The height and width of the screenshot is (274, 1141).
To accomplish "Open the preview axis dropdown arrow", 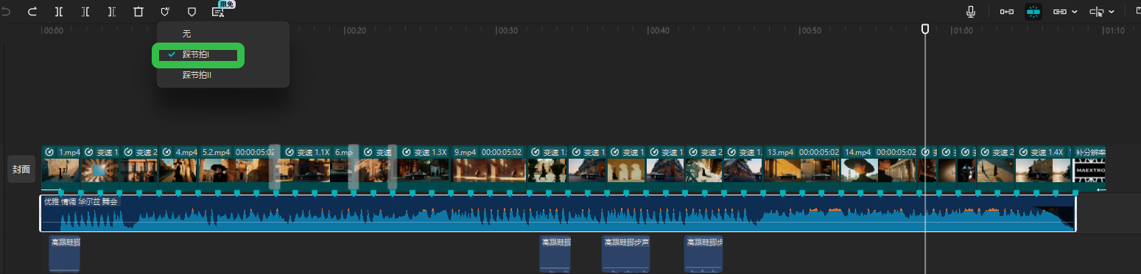I will pyautogui.click(x=1111, y=12).
